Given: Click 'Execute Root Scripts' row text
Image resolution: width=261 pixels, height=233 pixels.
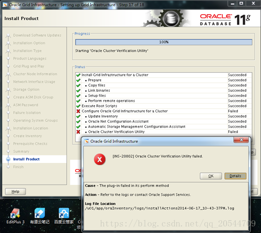Looking at the screenshot, I should 100,106.
